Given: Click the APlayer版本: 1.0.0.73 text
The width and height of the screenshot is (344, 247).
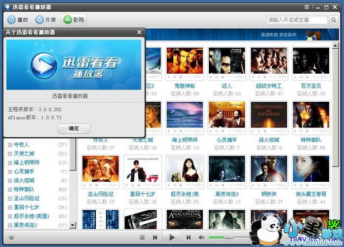Looking at the screenshot, I should 35,118.
